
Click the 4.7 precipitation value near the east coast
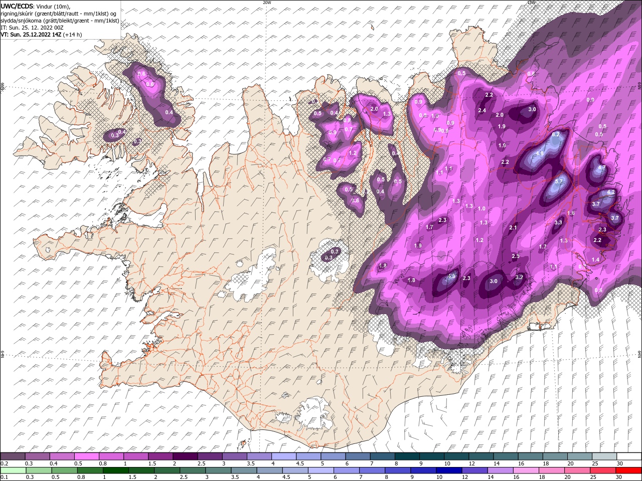pos(602,167)
